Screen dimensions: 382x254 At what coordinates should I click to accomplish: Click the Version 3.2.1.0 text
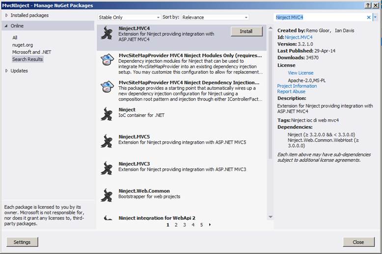(295, 44)
